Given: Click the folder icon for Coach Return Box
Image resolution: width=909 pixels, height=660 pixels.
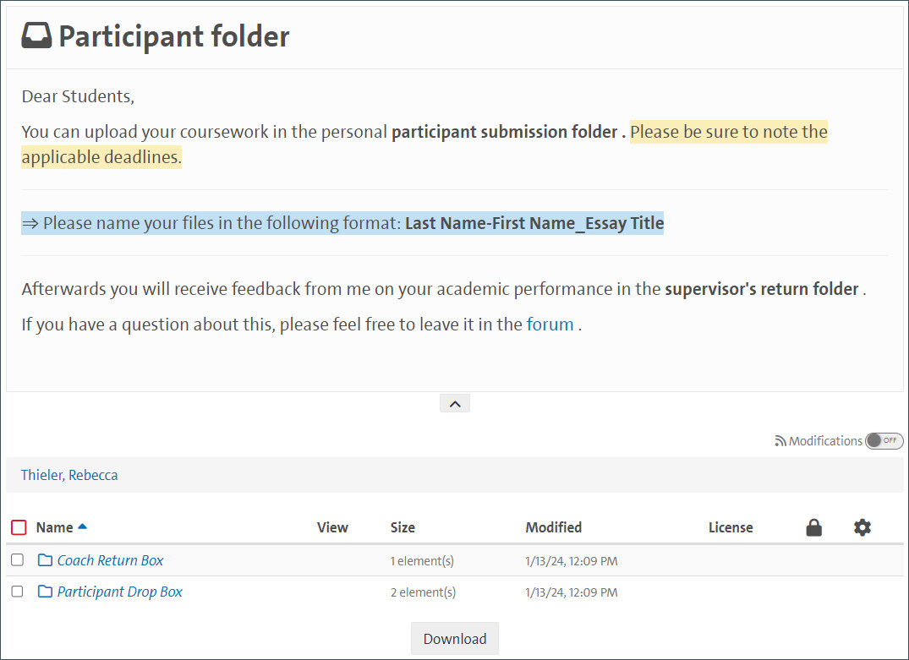Looking at the screenshot, I should [x=46, y=560].
